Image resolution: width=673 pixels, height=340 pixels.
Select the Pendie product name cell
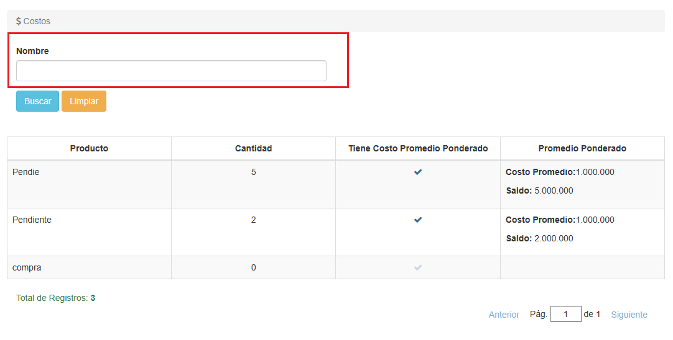point(26,172)
